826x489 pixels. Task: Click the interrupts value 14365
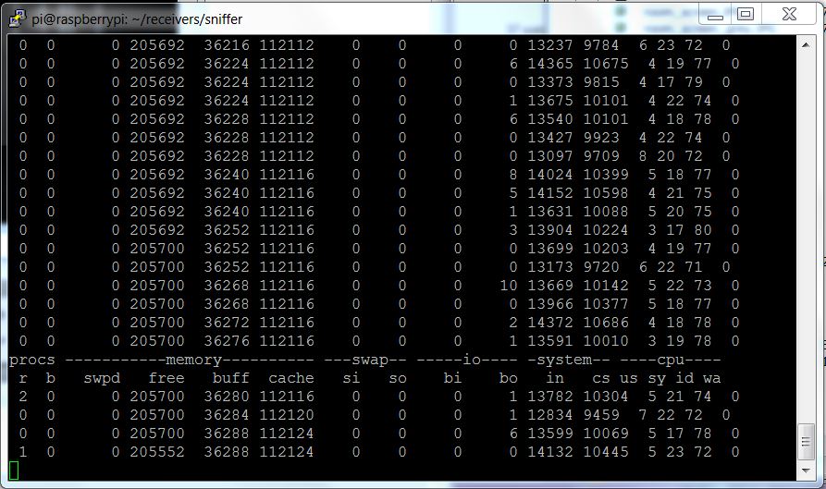click(x=550, y=64)
